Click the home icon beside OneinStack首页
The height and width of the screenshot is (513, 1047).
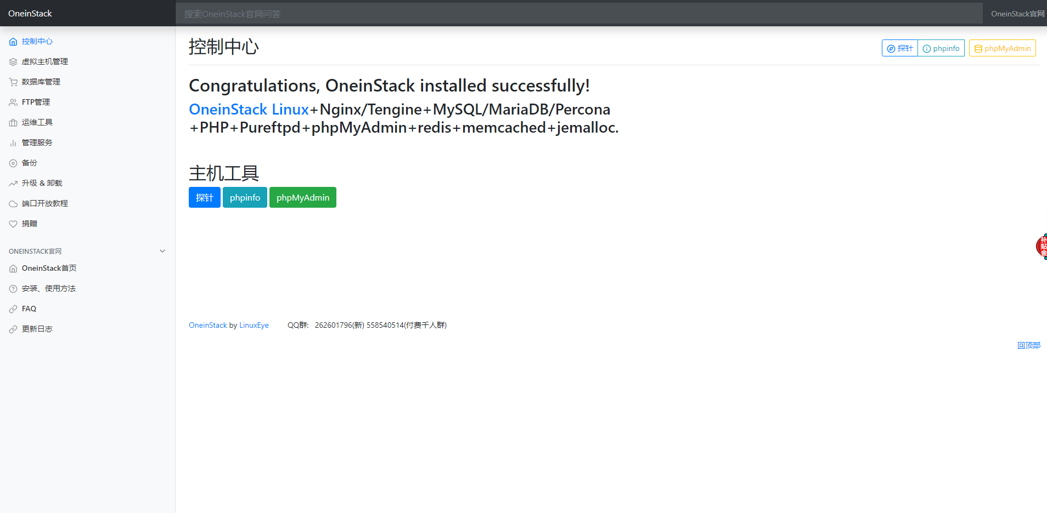13,269
